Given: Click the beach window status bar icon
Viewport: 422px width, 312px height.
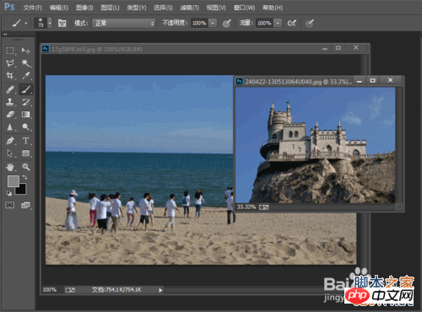Looking at the screenshot, I should (x=70, y=290).
